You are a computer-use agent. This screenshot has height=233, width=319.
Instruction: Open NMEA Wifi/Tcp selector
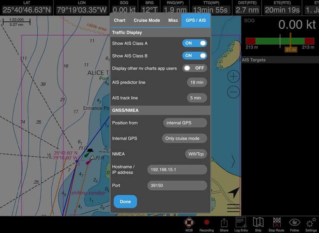pyautogui.click(x=196, y=154)
